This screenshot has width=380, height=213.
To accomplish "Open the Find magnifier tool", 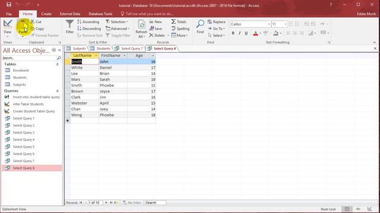I will pos(200,27).
